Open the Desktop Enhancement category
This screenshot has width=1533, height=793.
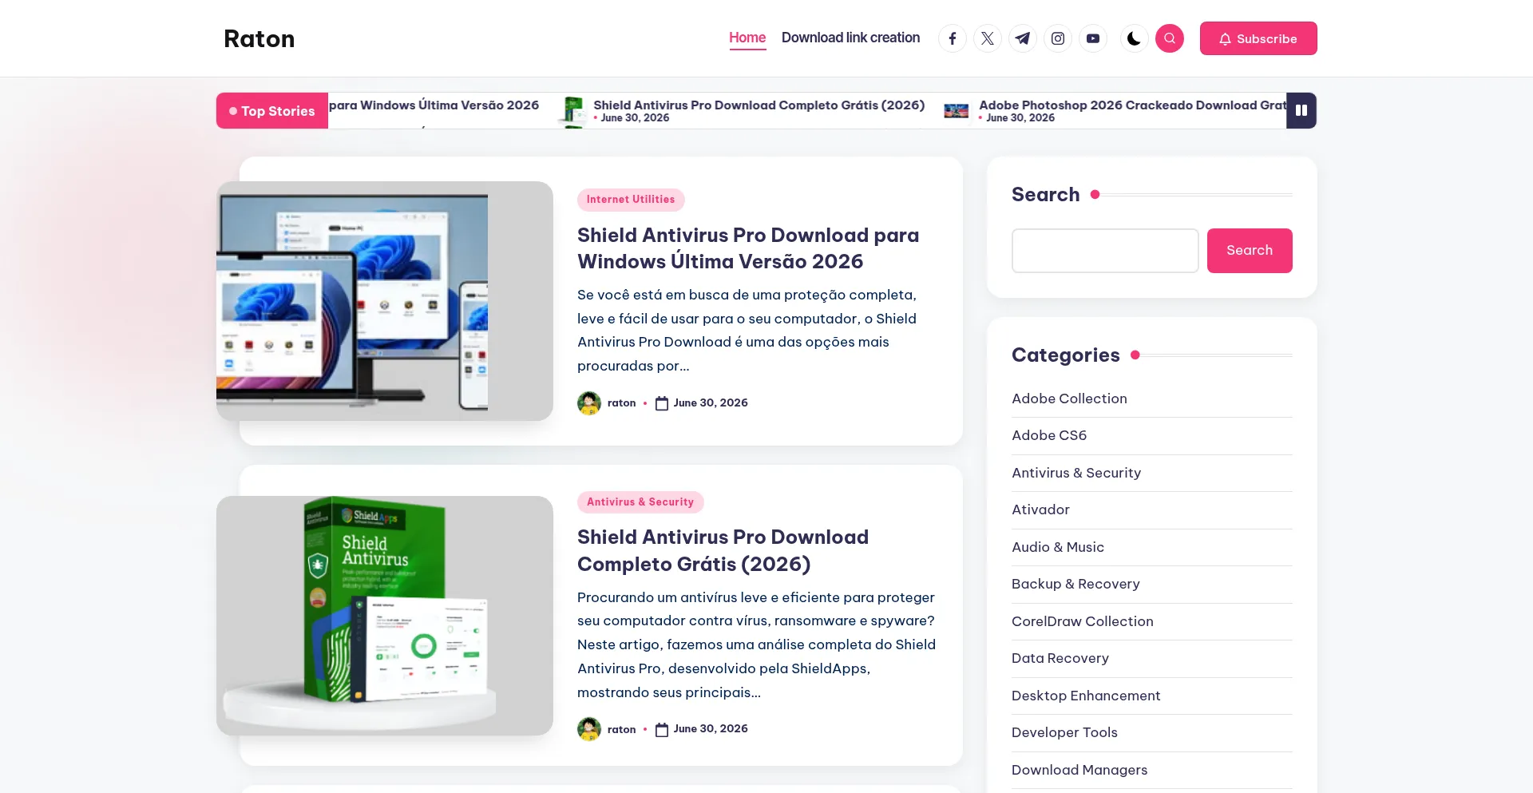click(1086, 696)
